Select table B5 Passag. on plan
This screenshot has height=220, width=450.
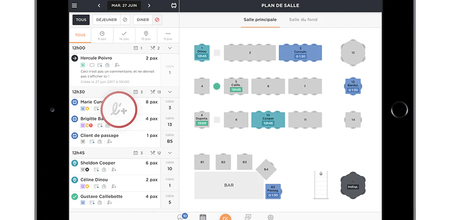[273, 192]
